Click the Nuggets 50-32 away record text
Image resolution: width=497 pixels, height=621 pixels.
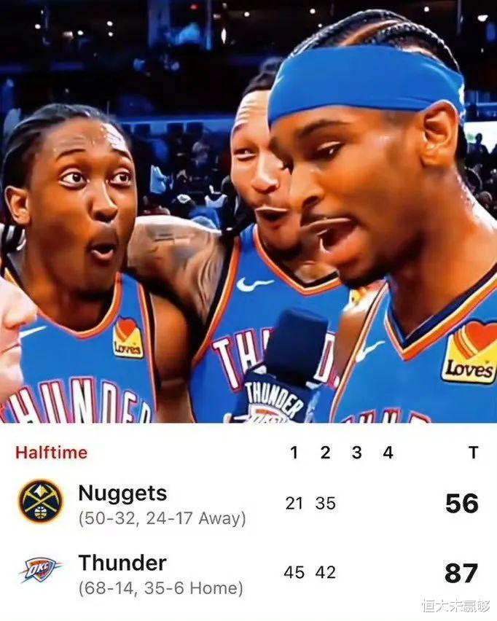[x=162, y=518]
